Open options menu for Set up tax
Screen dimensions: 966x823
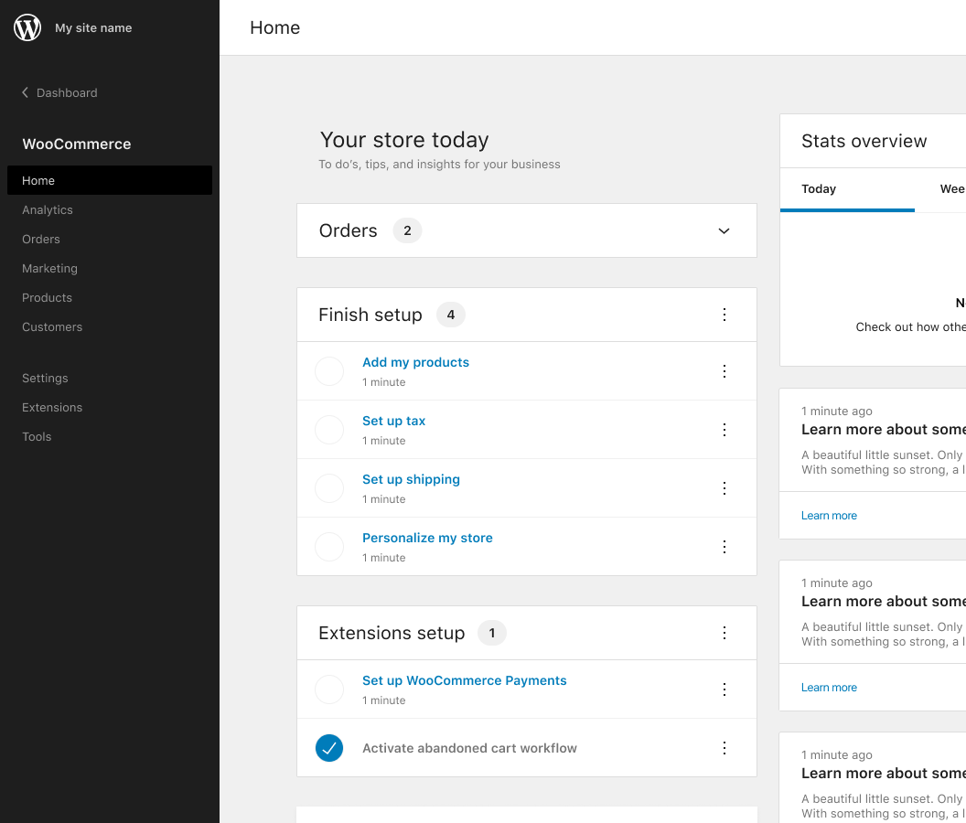coord(724,430)
